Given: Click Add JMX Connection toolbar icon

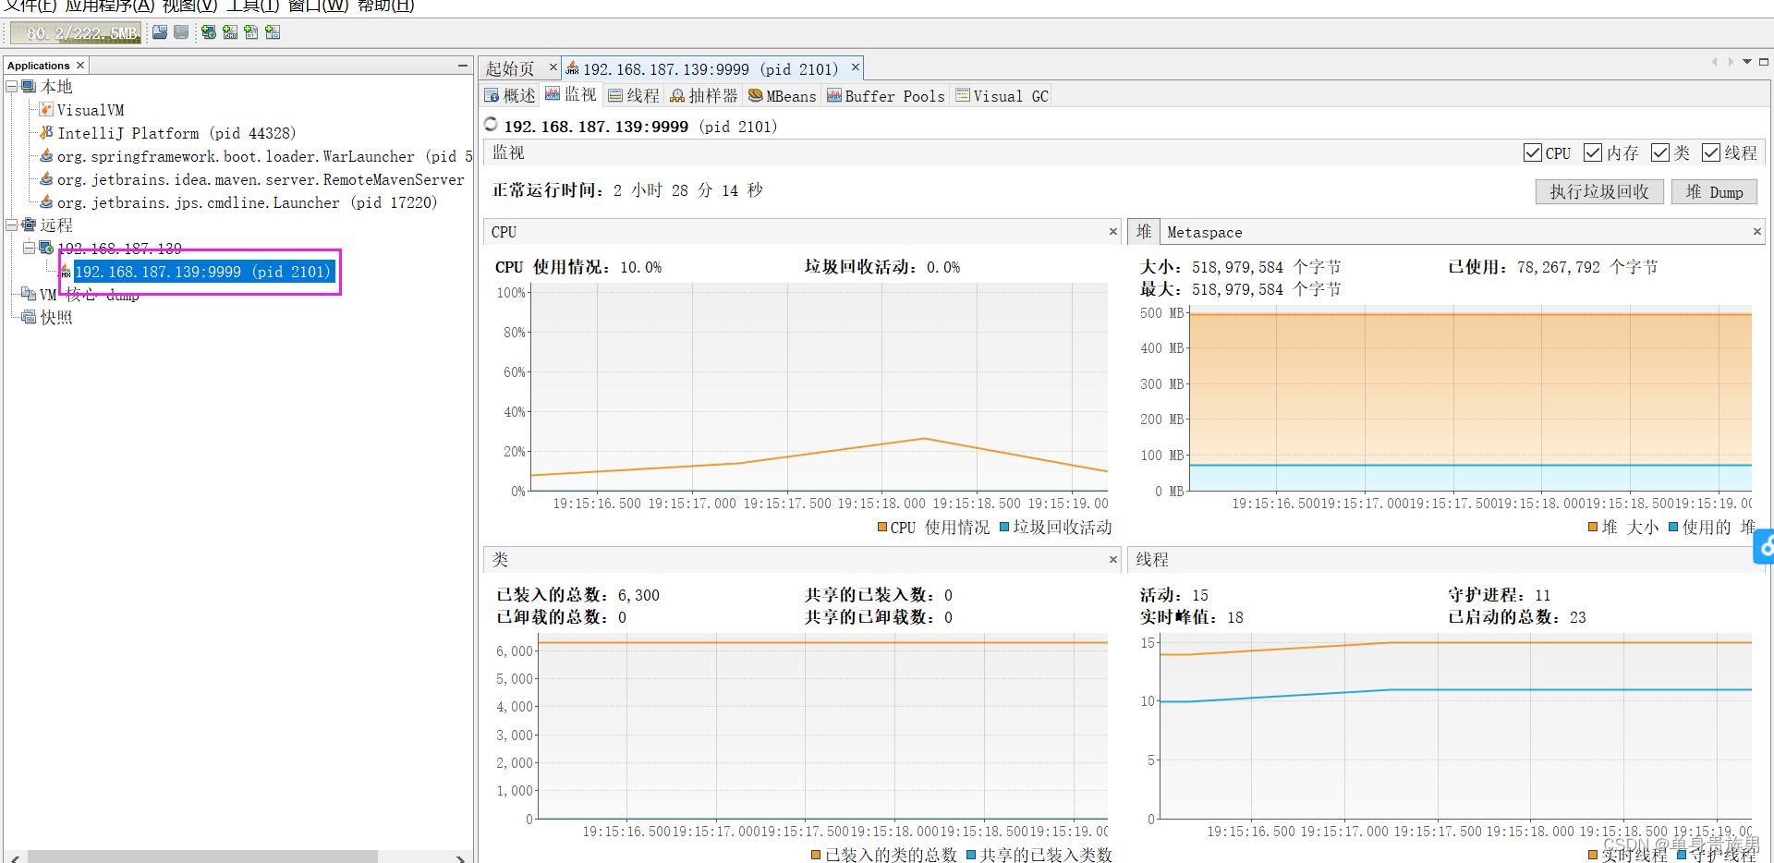Looking at the screenshot, I should click(230, 32).
